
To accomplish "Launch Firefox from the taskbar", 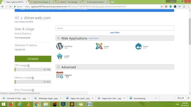I will point(11,104).
